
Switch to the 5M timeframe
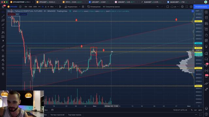26,6
